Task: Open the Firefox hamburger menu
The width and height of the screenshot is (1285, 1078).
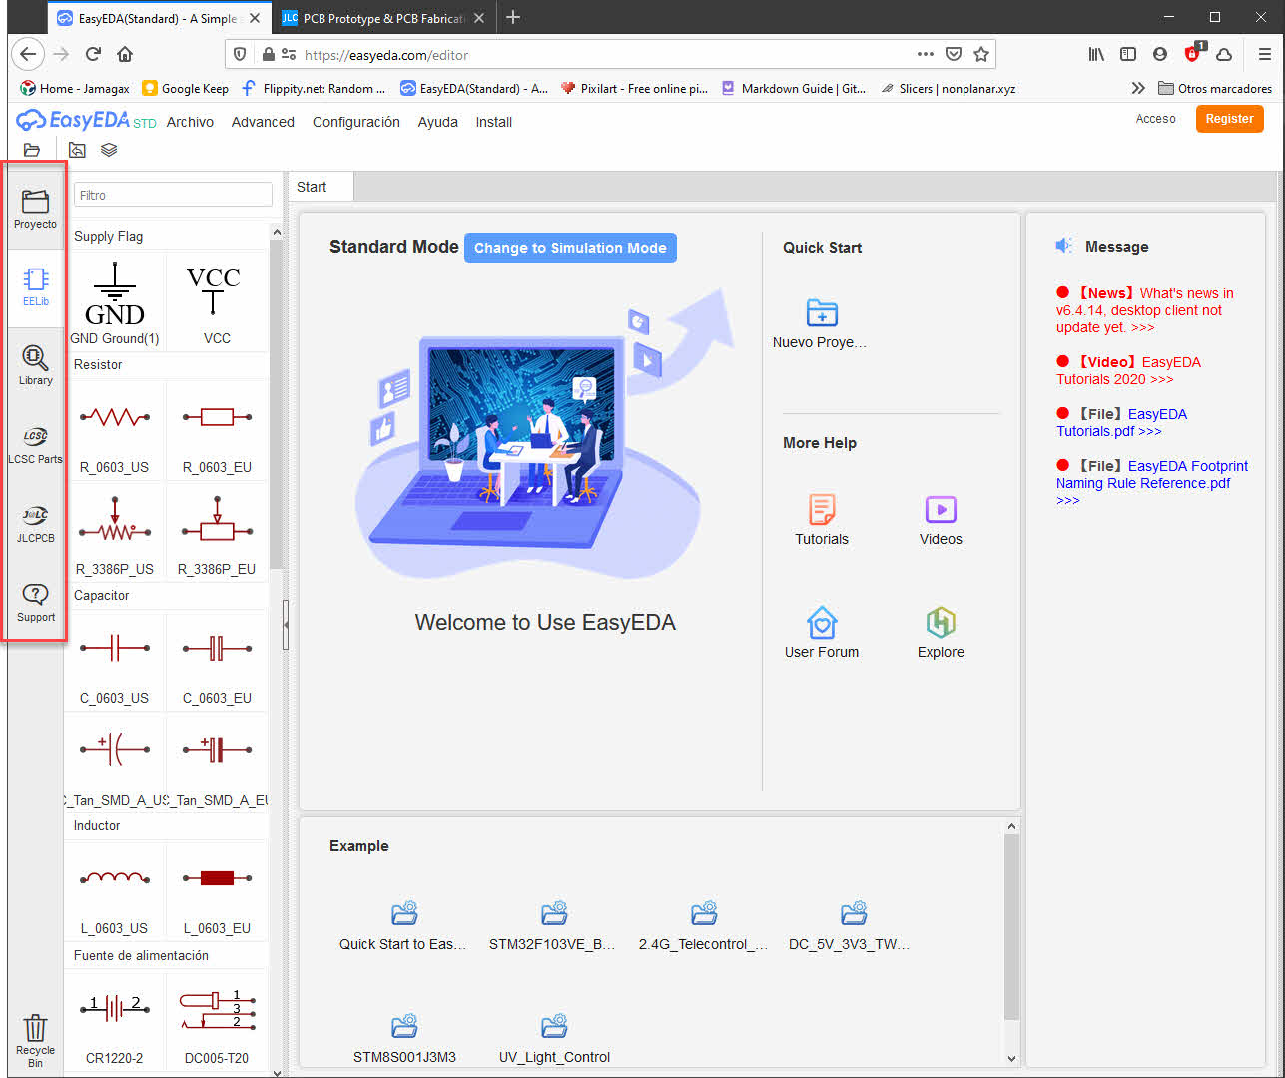Action: (x=1264, y=55)
